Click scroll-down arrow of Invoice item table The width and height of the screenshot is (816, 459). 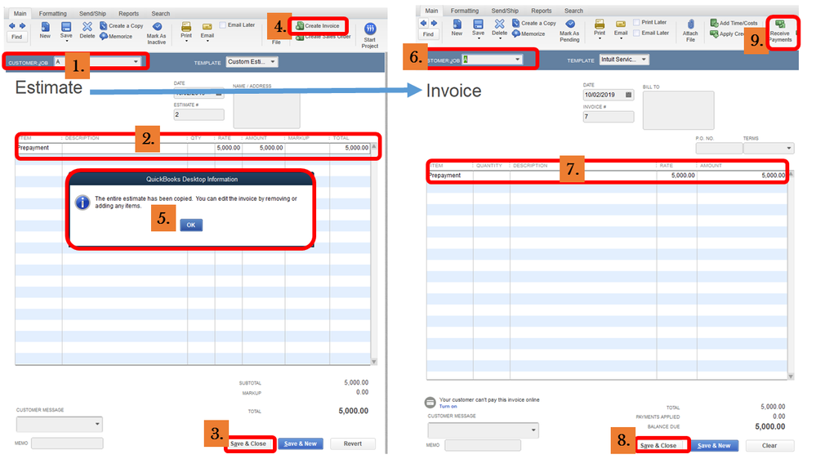[791, 377]
